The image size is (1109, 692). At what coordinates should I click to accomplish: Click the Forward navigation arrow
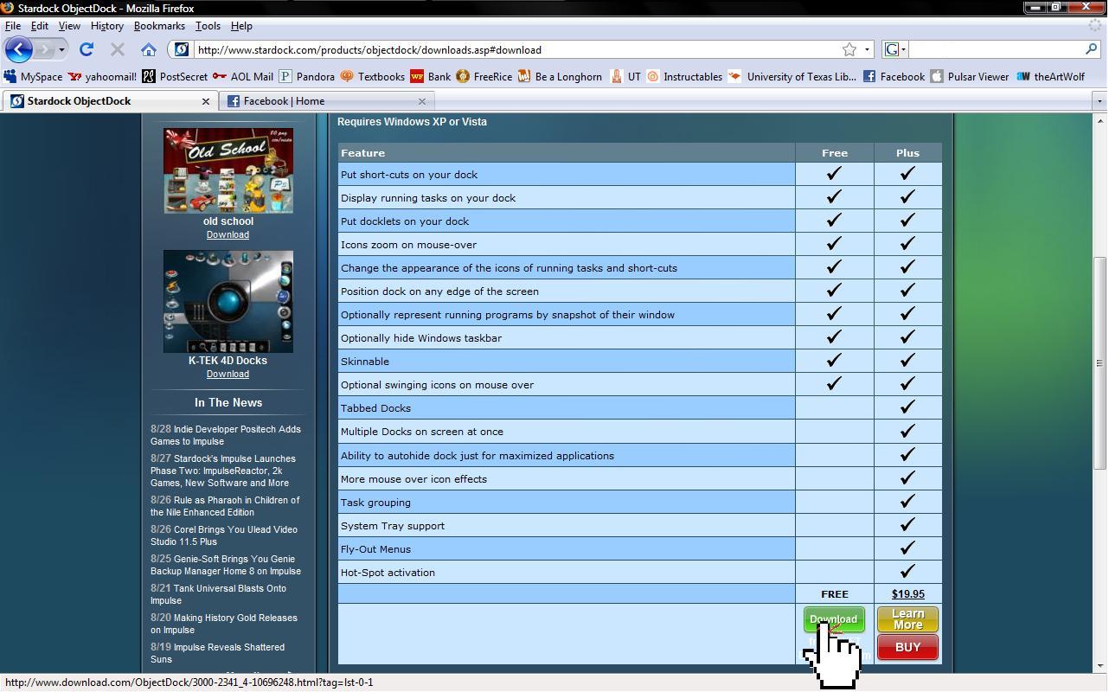click(46, 49)
